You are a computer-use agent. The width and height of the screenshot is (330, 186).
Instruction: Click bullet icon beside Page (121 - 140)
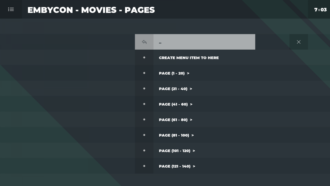point(144,166)
